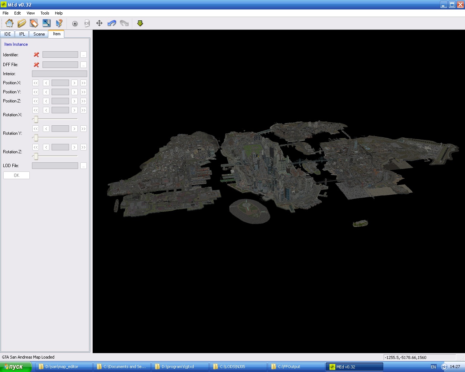Viewport: 465px width, 372px height.
Task: Select the four-way move arrows tool
Action: pos(99,23)
